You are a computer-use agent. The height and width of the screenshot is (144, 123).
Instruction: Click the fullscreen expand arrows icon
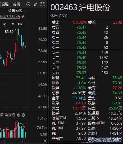pos(43,4)
